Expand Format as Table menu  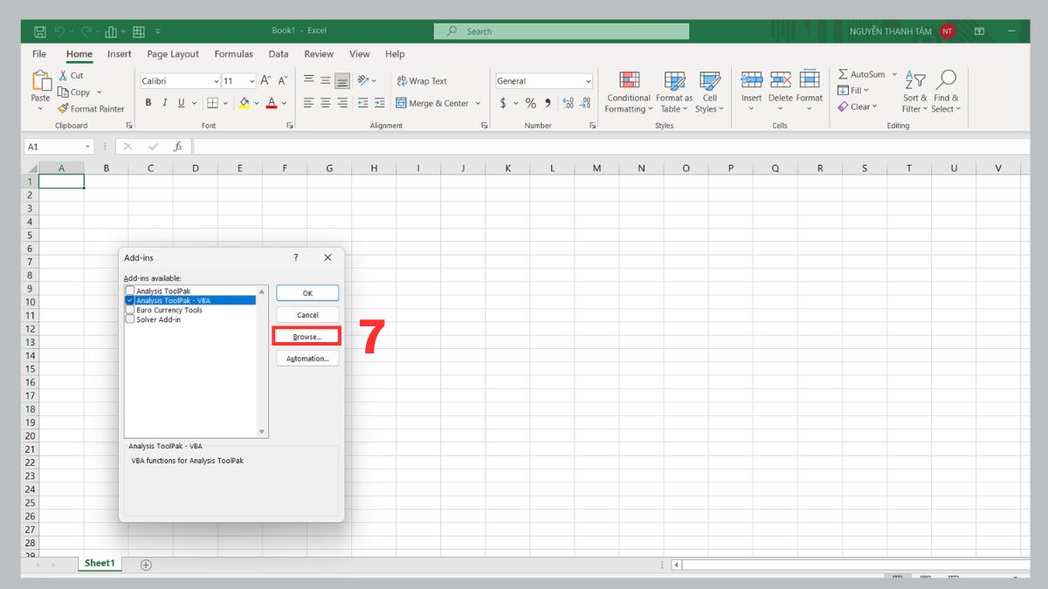674,92
